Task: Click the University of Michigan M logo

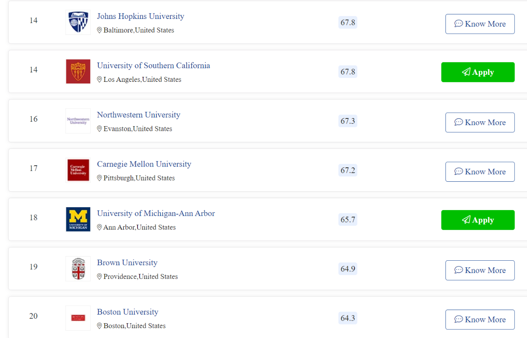Action: click(x=78, y=219)
